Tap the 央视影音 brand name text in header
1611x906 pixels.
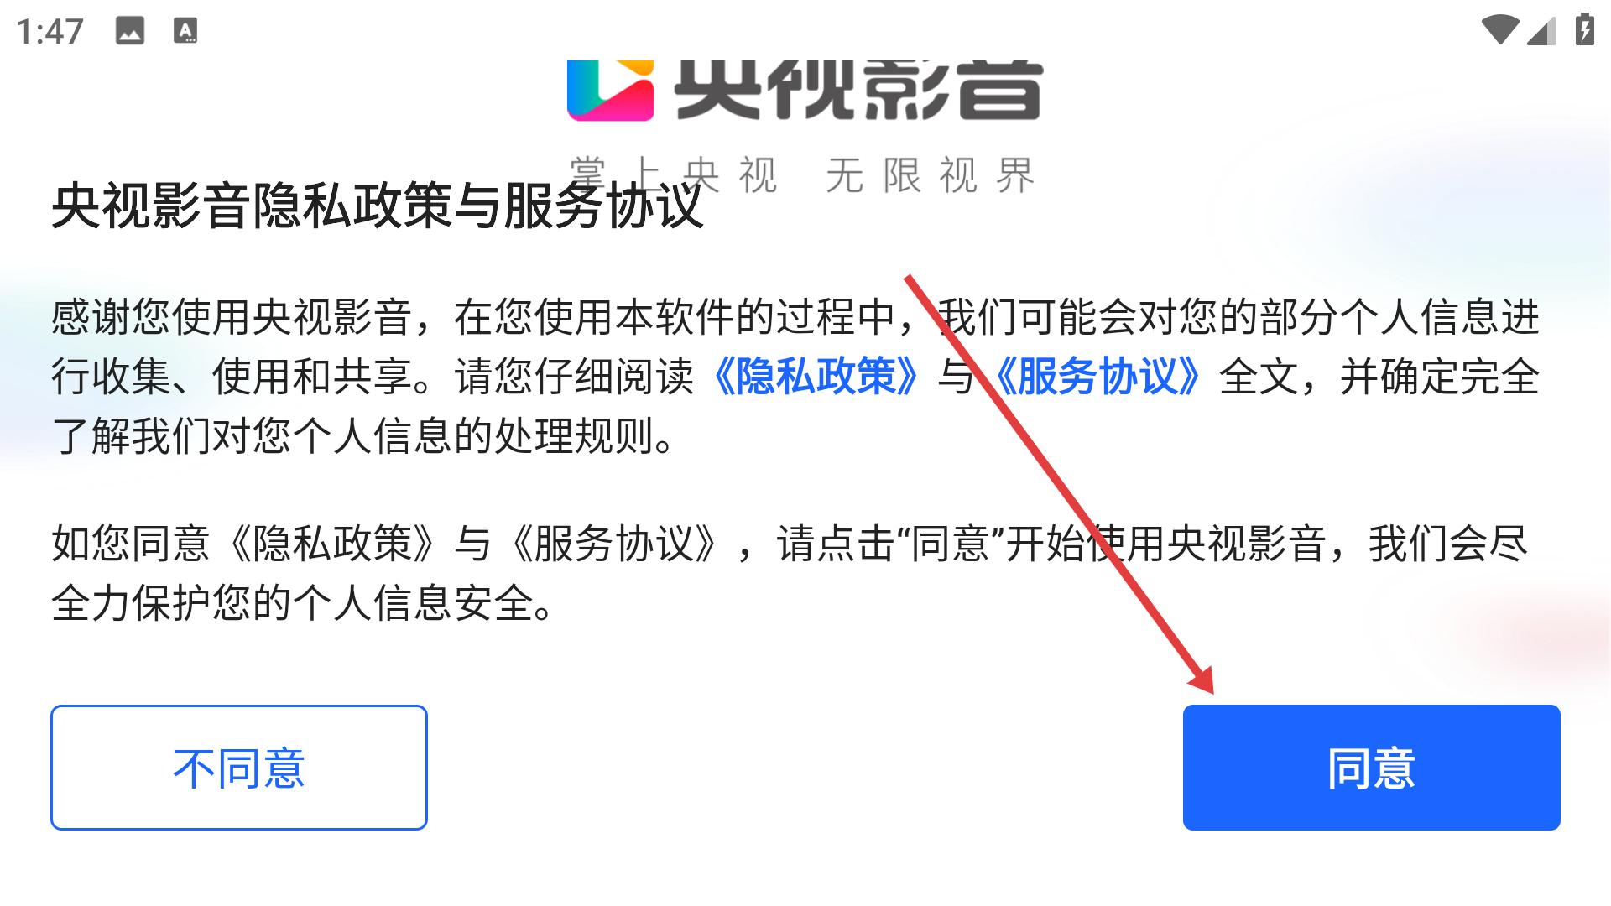(x=858, y=91)
